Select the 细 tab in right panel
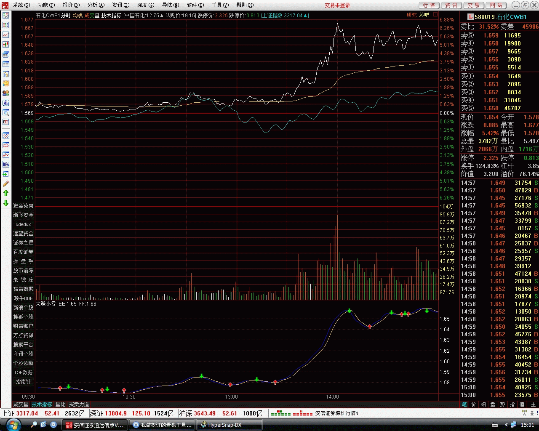Viewport: 539px width, 431px height. [x=483, y=404]
